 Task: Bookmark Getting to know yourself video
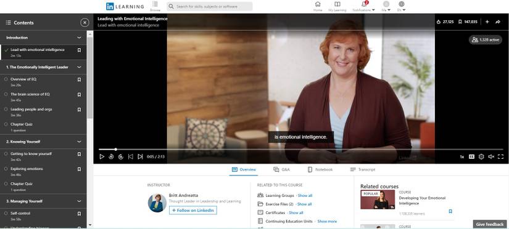pos(79,154)
